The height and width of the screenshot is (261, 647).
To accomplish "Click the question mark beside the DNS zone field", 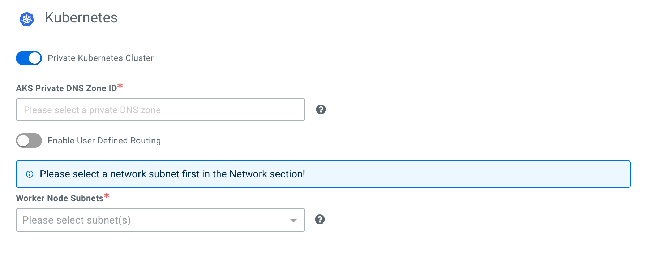I will tap(320, 109).
